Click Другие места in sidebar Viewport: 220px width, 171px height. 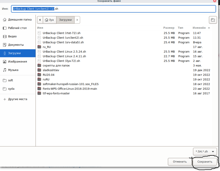click(x=18, y=99)
